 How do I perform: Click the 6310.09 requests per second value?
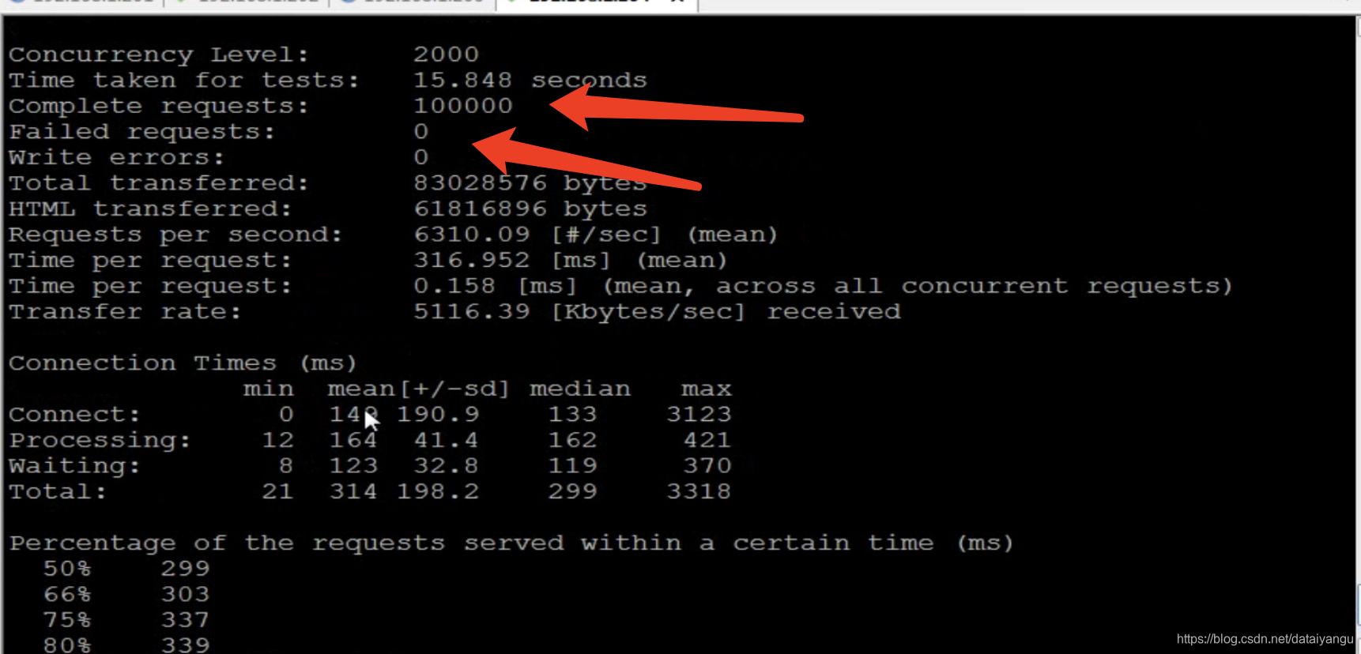coord(471,235)
